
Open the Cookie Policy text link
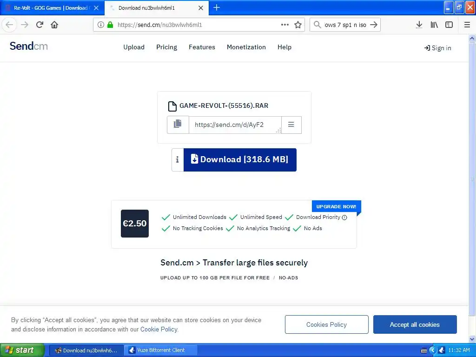click(159, 330)
